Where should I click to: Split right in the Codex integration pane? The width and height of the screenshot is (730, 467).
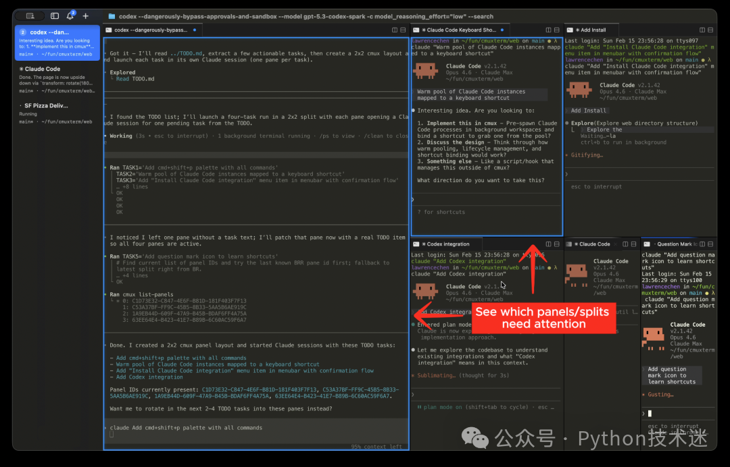coord(548,244)
